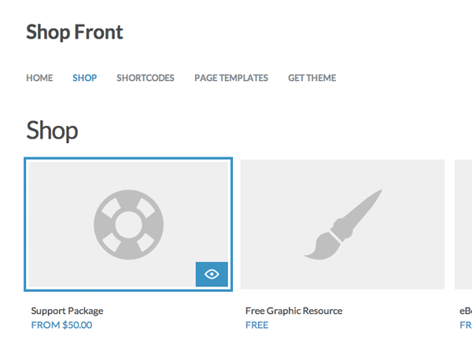Click the cut-off price of third product
The height and width of the screenshot is (354, 472).
(466, 325)
